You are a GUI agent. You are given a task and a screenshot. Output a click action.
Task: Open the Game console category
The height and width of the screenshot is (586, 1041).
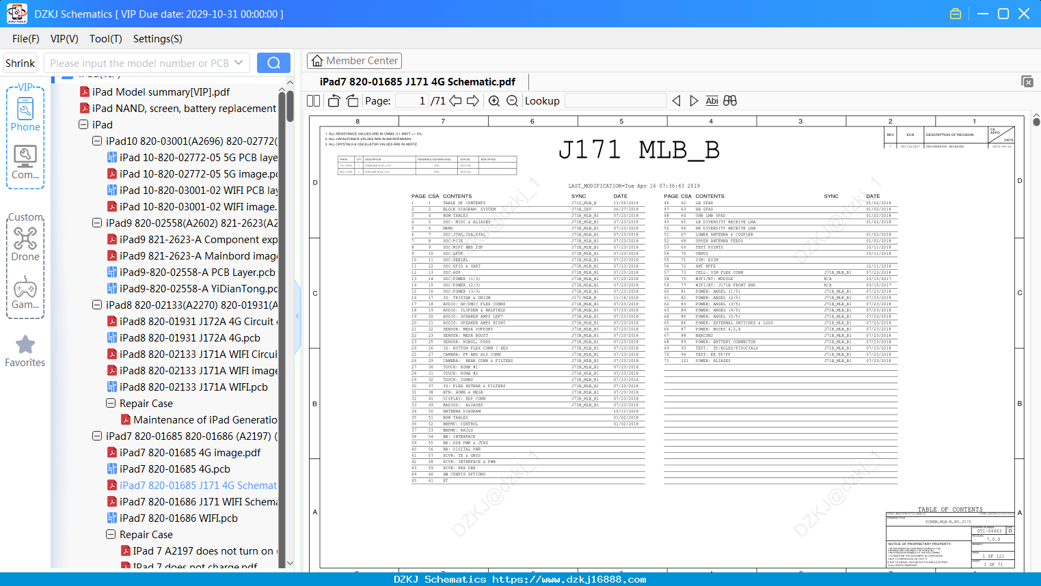pos(25,292)
